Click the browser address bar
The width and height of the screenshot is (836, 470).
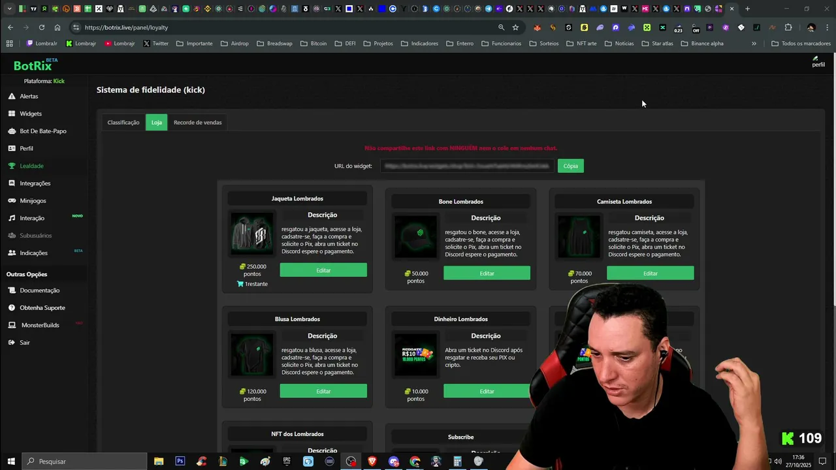(287, 27)
